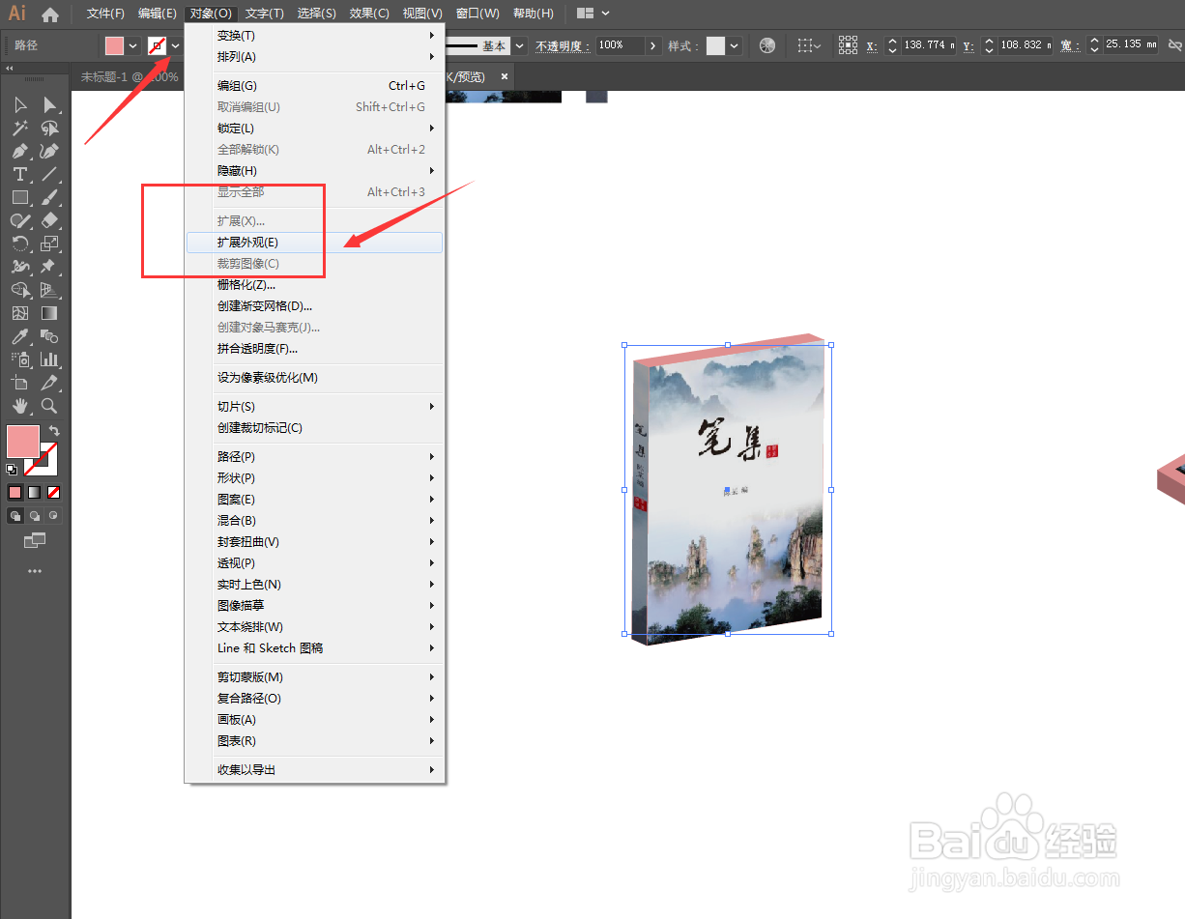The image size is (1185, 919).
Task: Open the align options dropdown
Action: [x=809, y=45]
